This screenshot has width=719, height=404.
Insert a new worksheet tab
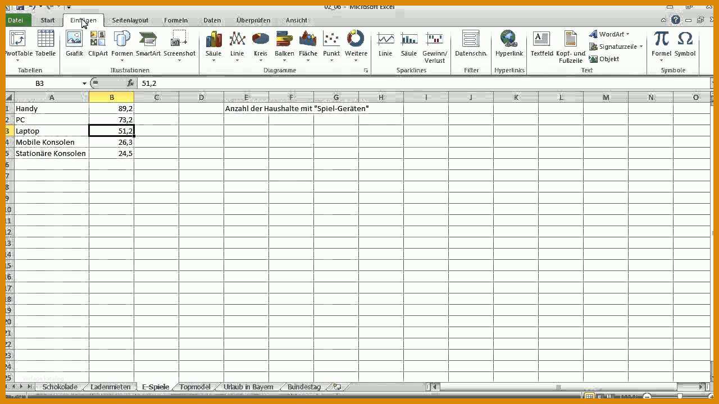pos(337,387)
